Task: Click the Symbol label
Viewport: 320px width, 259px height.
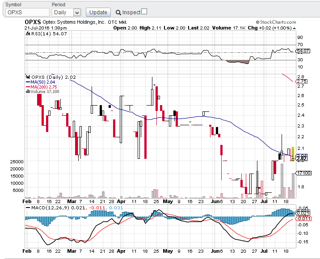Action: pos(13,4)
